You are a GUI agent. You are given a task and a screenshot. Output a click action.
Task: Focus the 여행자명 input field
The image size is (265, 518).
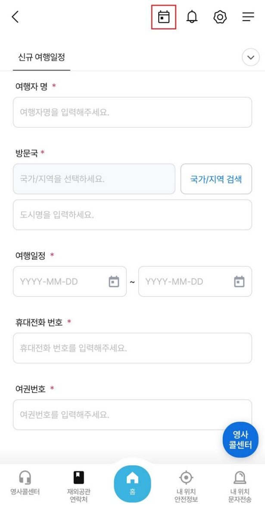pos(132,112)
